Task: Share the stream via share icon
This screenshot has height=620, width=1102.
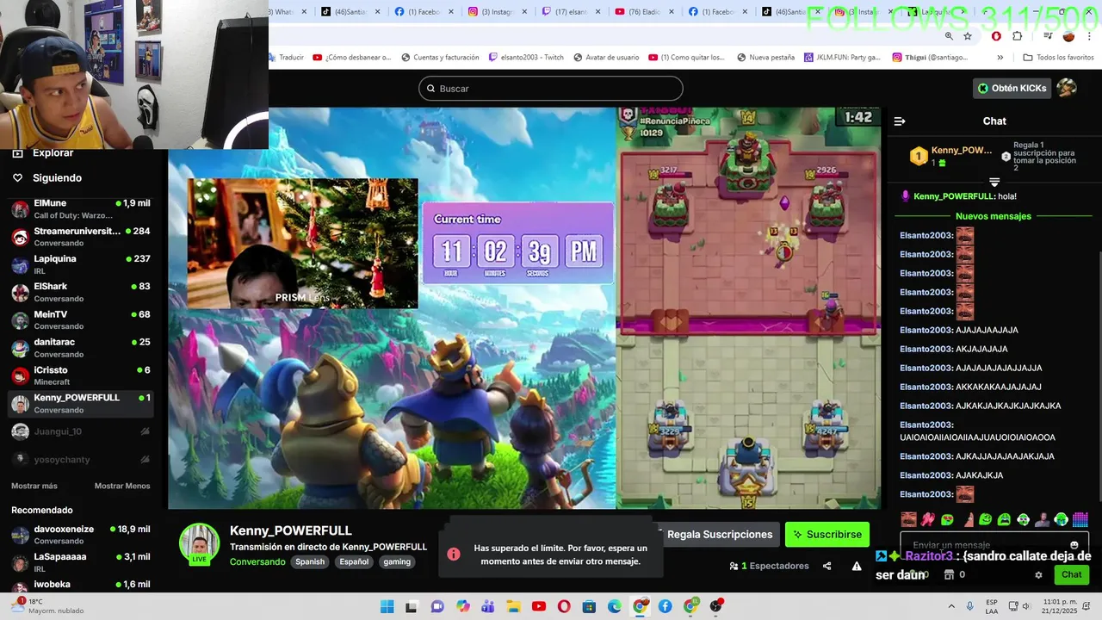Action: click(826, 566)
